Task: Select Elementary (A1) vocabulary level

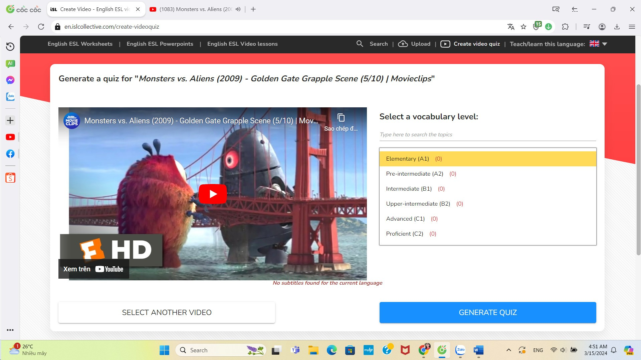Action: pos(488,159)
